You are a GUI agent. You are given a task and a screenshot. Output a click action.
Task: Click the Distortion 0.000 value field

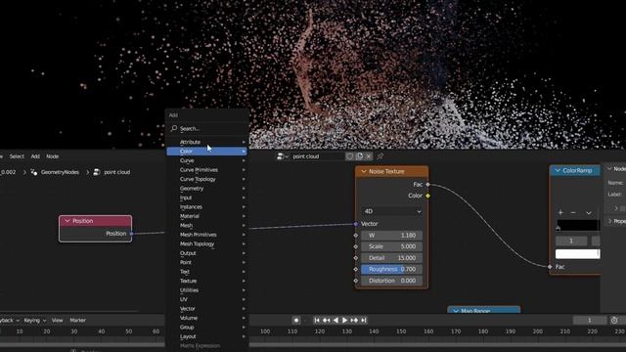pyautogui.click(x=391, y=281)
